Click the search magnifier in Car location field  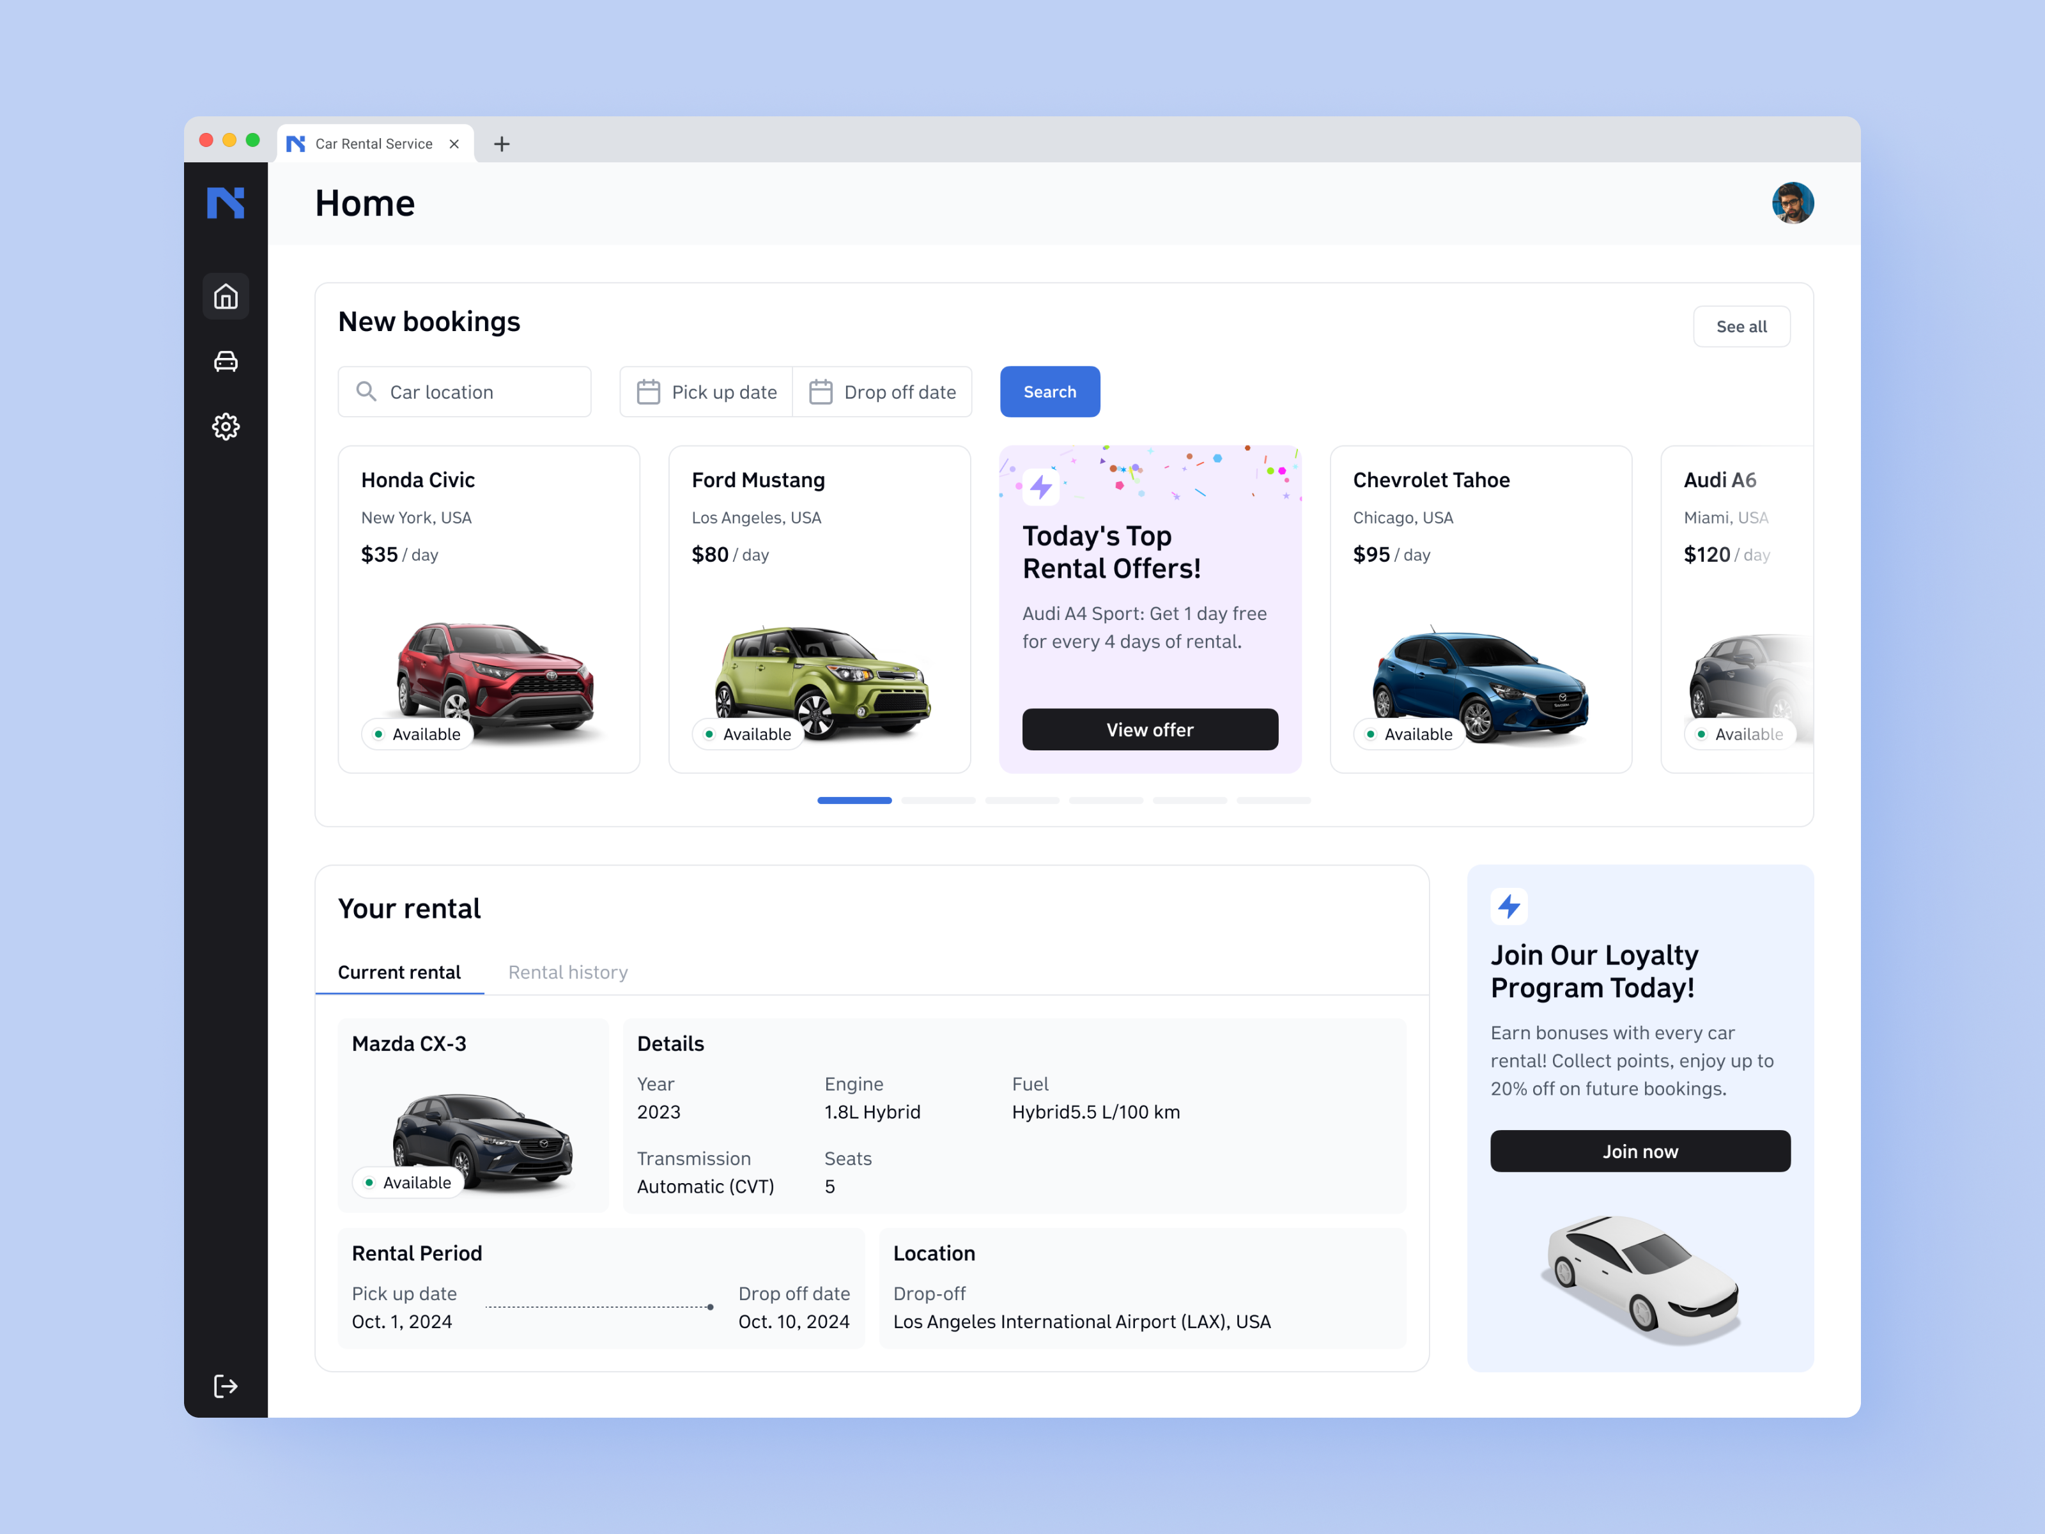(x=367, y=391)
